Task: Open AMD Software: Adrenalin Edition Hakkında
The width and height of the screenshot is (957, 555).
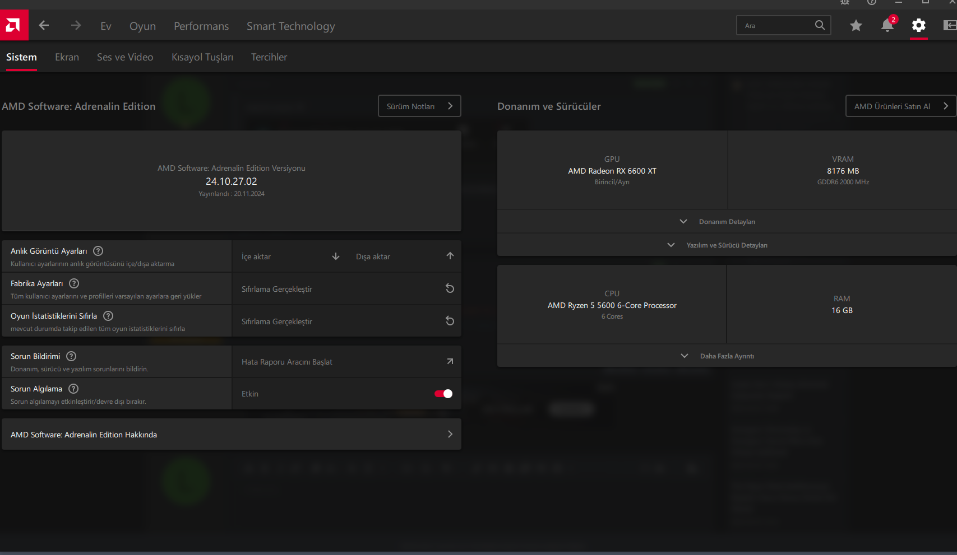Action: (232, 434)
